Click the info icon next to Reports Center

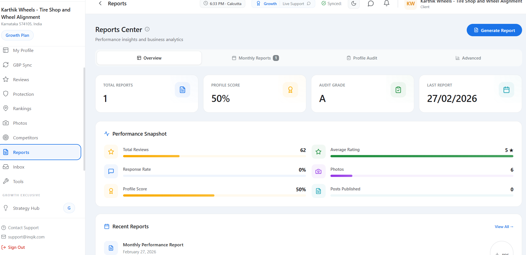coord(147,29)
